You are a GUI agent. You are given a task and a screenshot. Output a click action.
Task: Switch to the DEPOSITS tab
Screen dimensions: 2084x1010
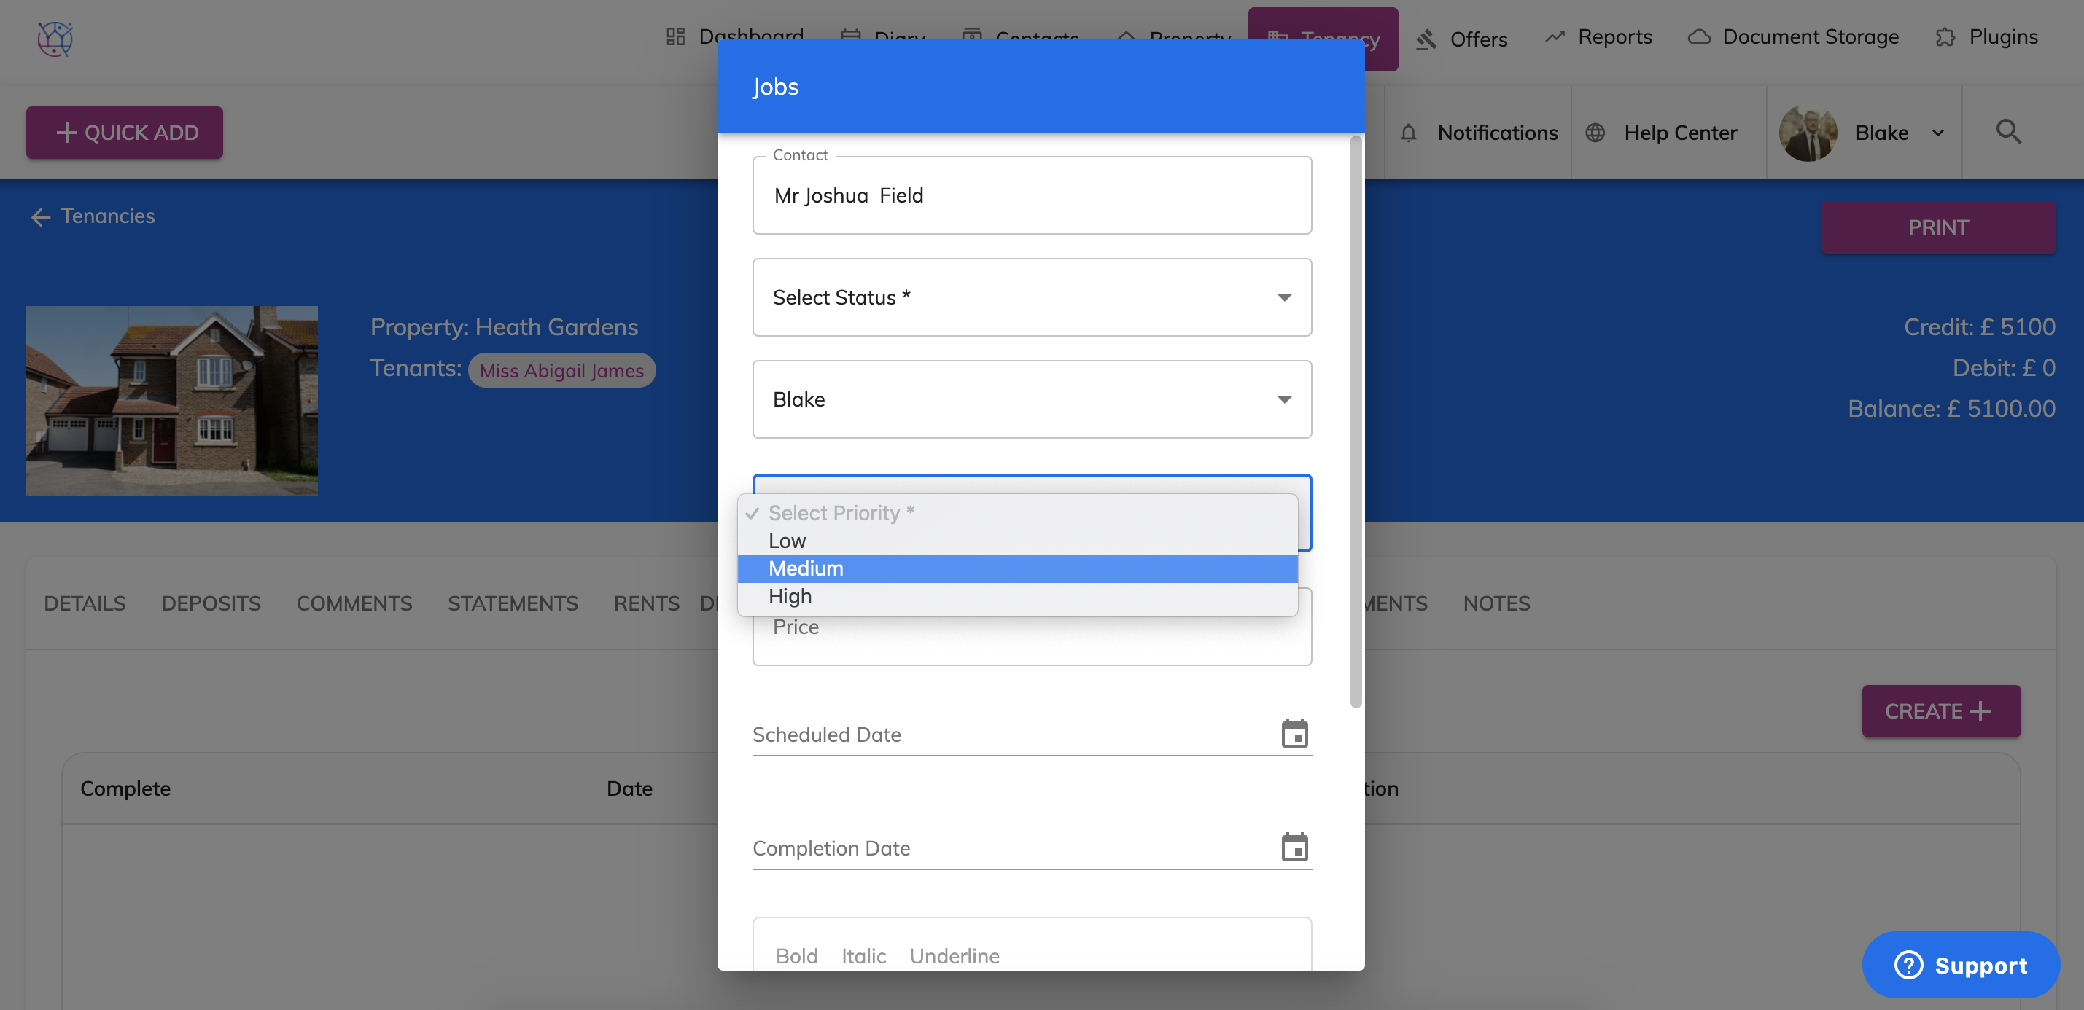[x=211, y=603]
